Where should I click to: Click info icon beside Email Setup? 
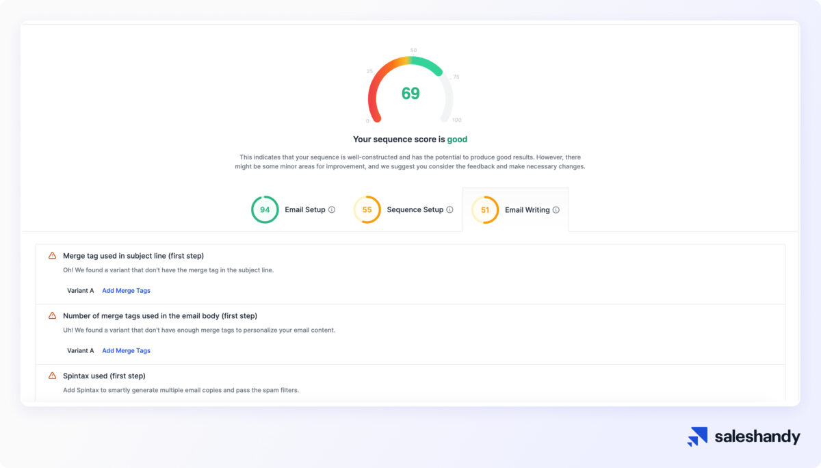(332, 210)
